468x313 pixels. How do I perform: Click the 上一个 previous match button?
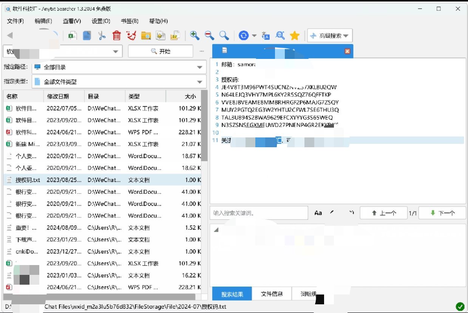pyautogui.click(x=383, y=213)
